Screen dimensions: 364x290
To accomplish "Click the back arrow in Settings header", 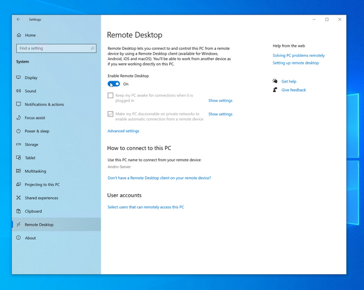I will (18, 19).
